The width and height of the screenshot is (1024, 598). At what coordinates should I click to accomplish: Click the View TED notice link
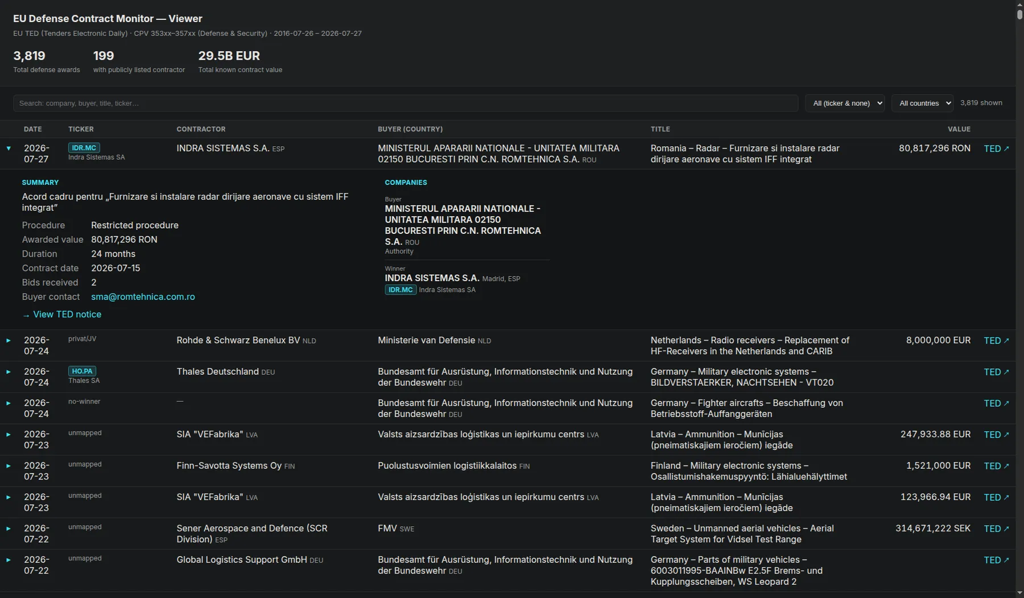[62, 314]
